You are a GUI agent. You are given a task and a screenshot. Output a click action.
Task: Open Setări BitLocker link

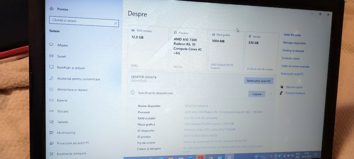pyautogui.click(x=292, y=35)
